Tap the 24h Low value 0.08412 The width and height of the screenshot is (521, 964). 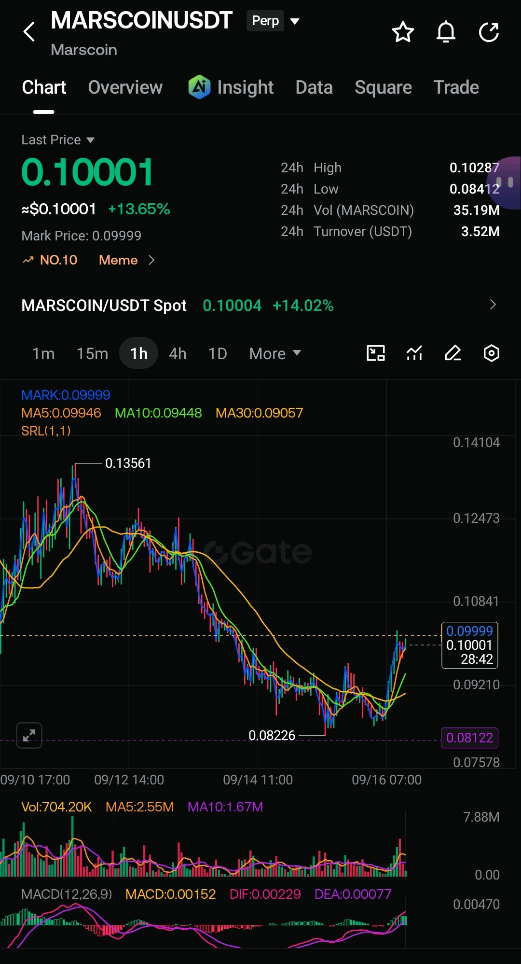[x=474, y=189]
